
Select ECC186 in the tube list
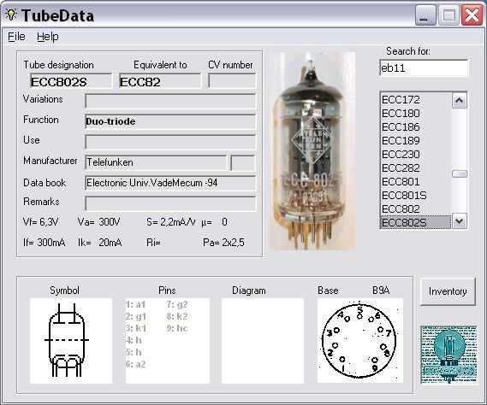pos(416,127)
